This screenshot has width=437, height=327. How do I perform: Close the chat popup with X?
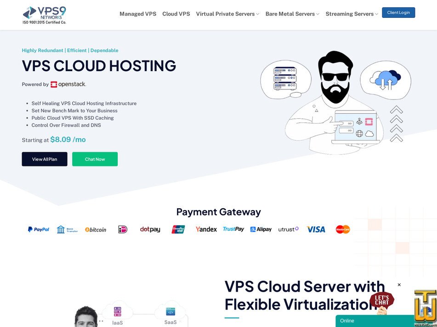click(x=399, y=285)
